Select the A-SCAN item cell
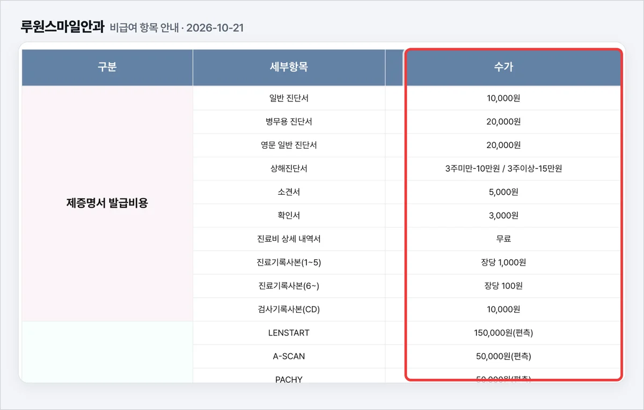This screenshot has height=410, width=644. [x=289, y=356]
